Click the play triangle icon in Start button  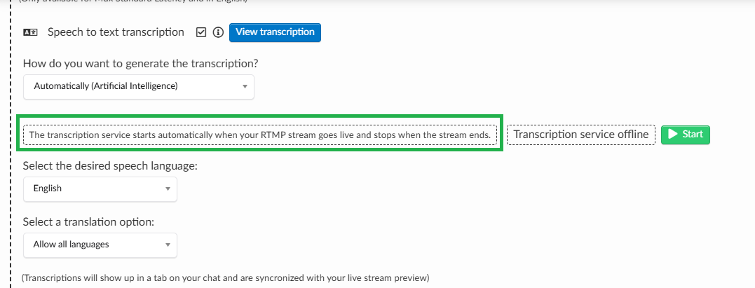click(x=674, y=135)
